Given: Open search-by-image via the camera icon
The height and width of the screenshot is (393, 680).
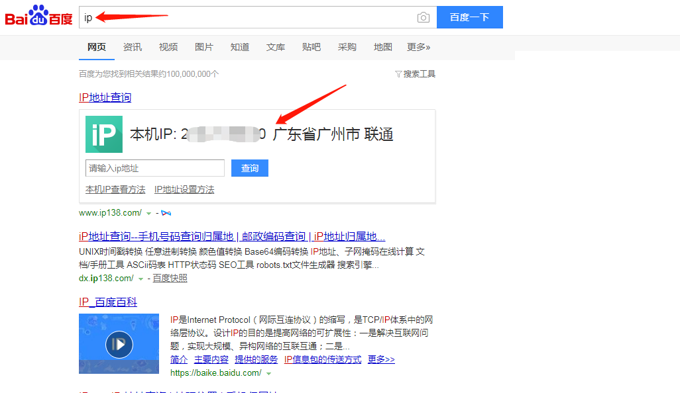Looking at the screenshot, I should coord(424,18).
